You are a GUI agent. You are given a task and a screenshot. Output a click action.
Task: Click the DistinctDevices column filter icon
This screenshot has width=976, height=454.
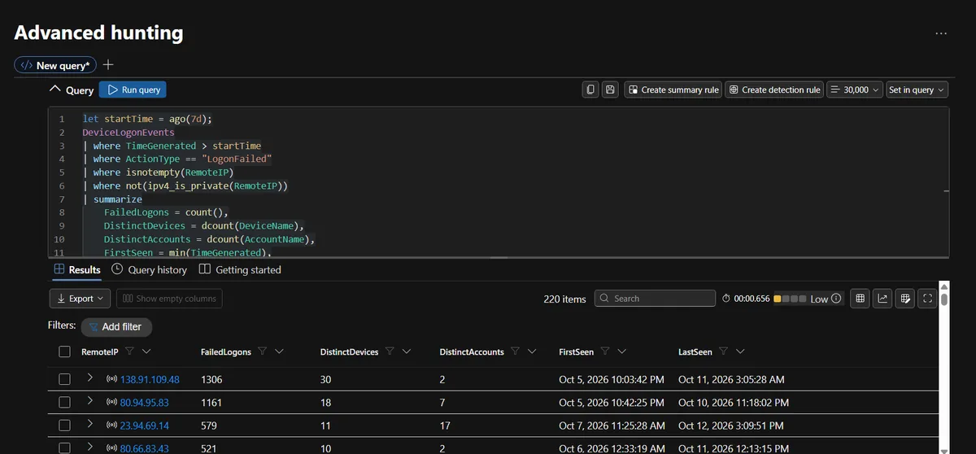(x=390, y=351)
